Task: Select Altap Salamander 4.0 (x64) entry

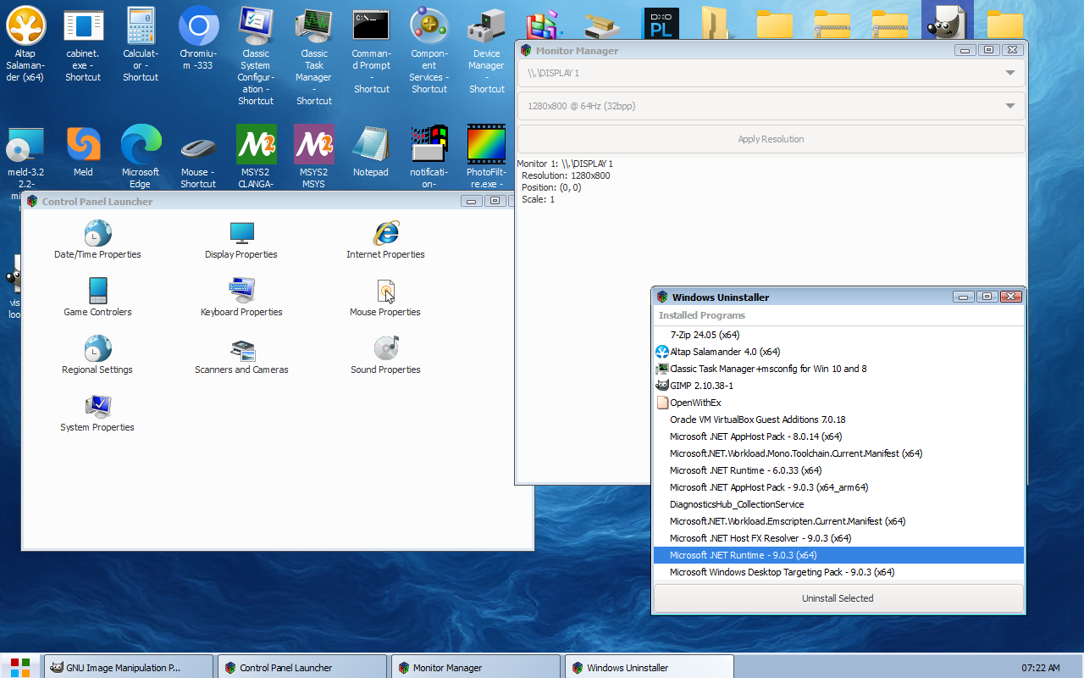Action: pos(838,352)
